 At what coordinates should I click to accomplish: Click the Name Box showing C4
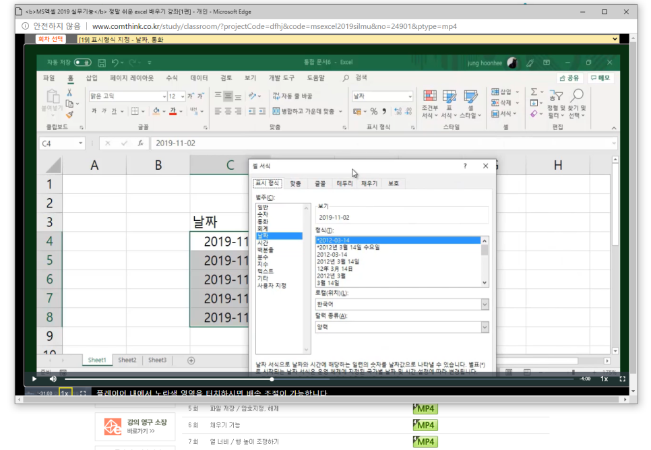tap(62, 143)
